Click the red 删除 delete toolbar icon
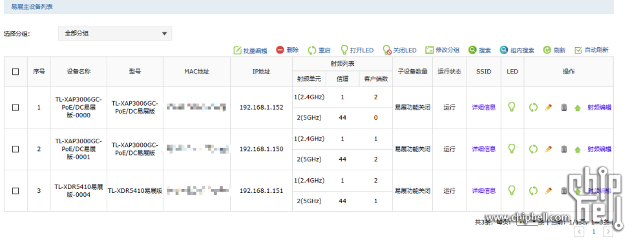 pos(280,50)
